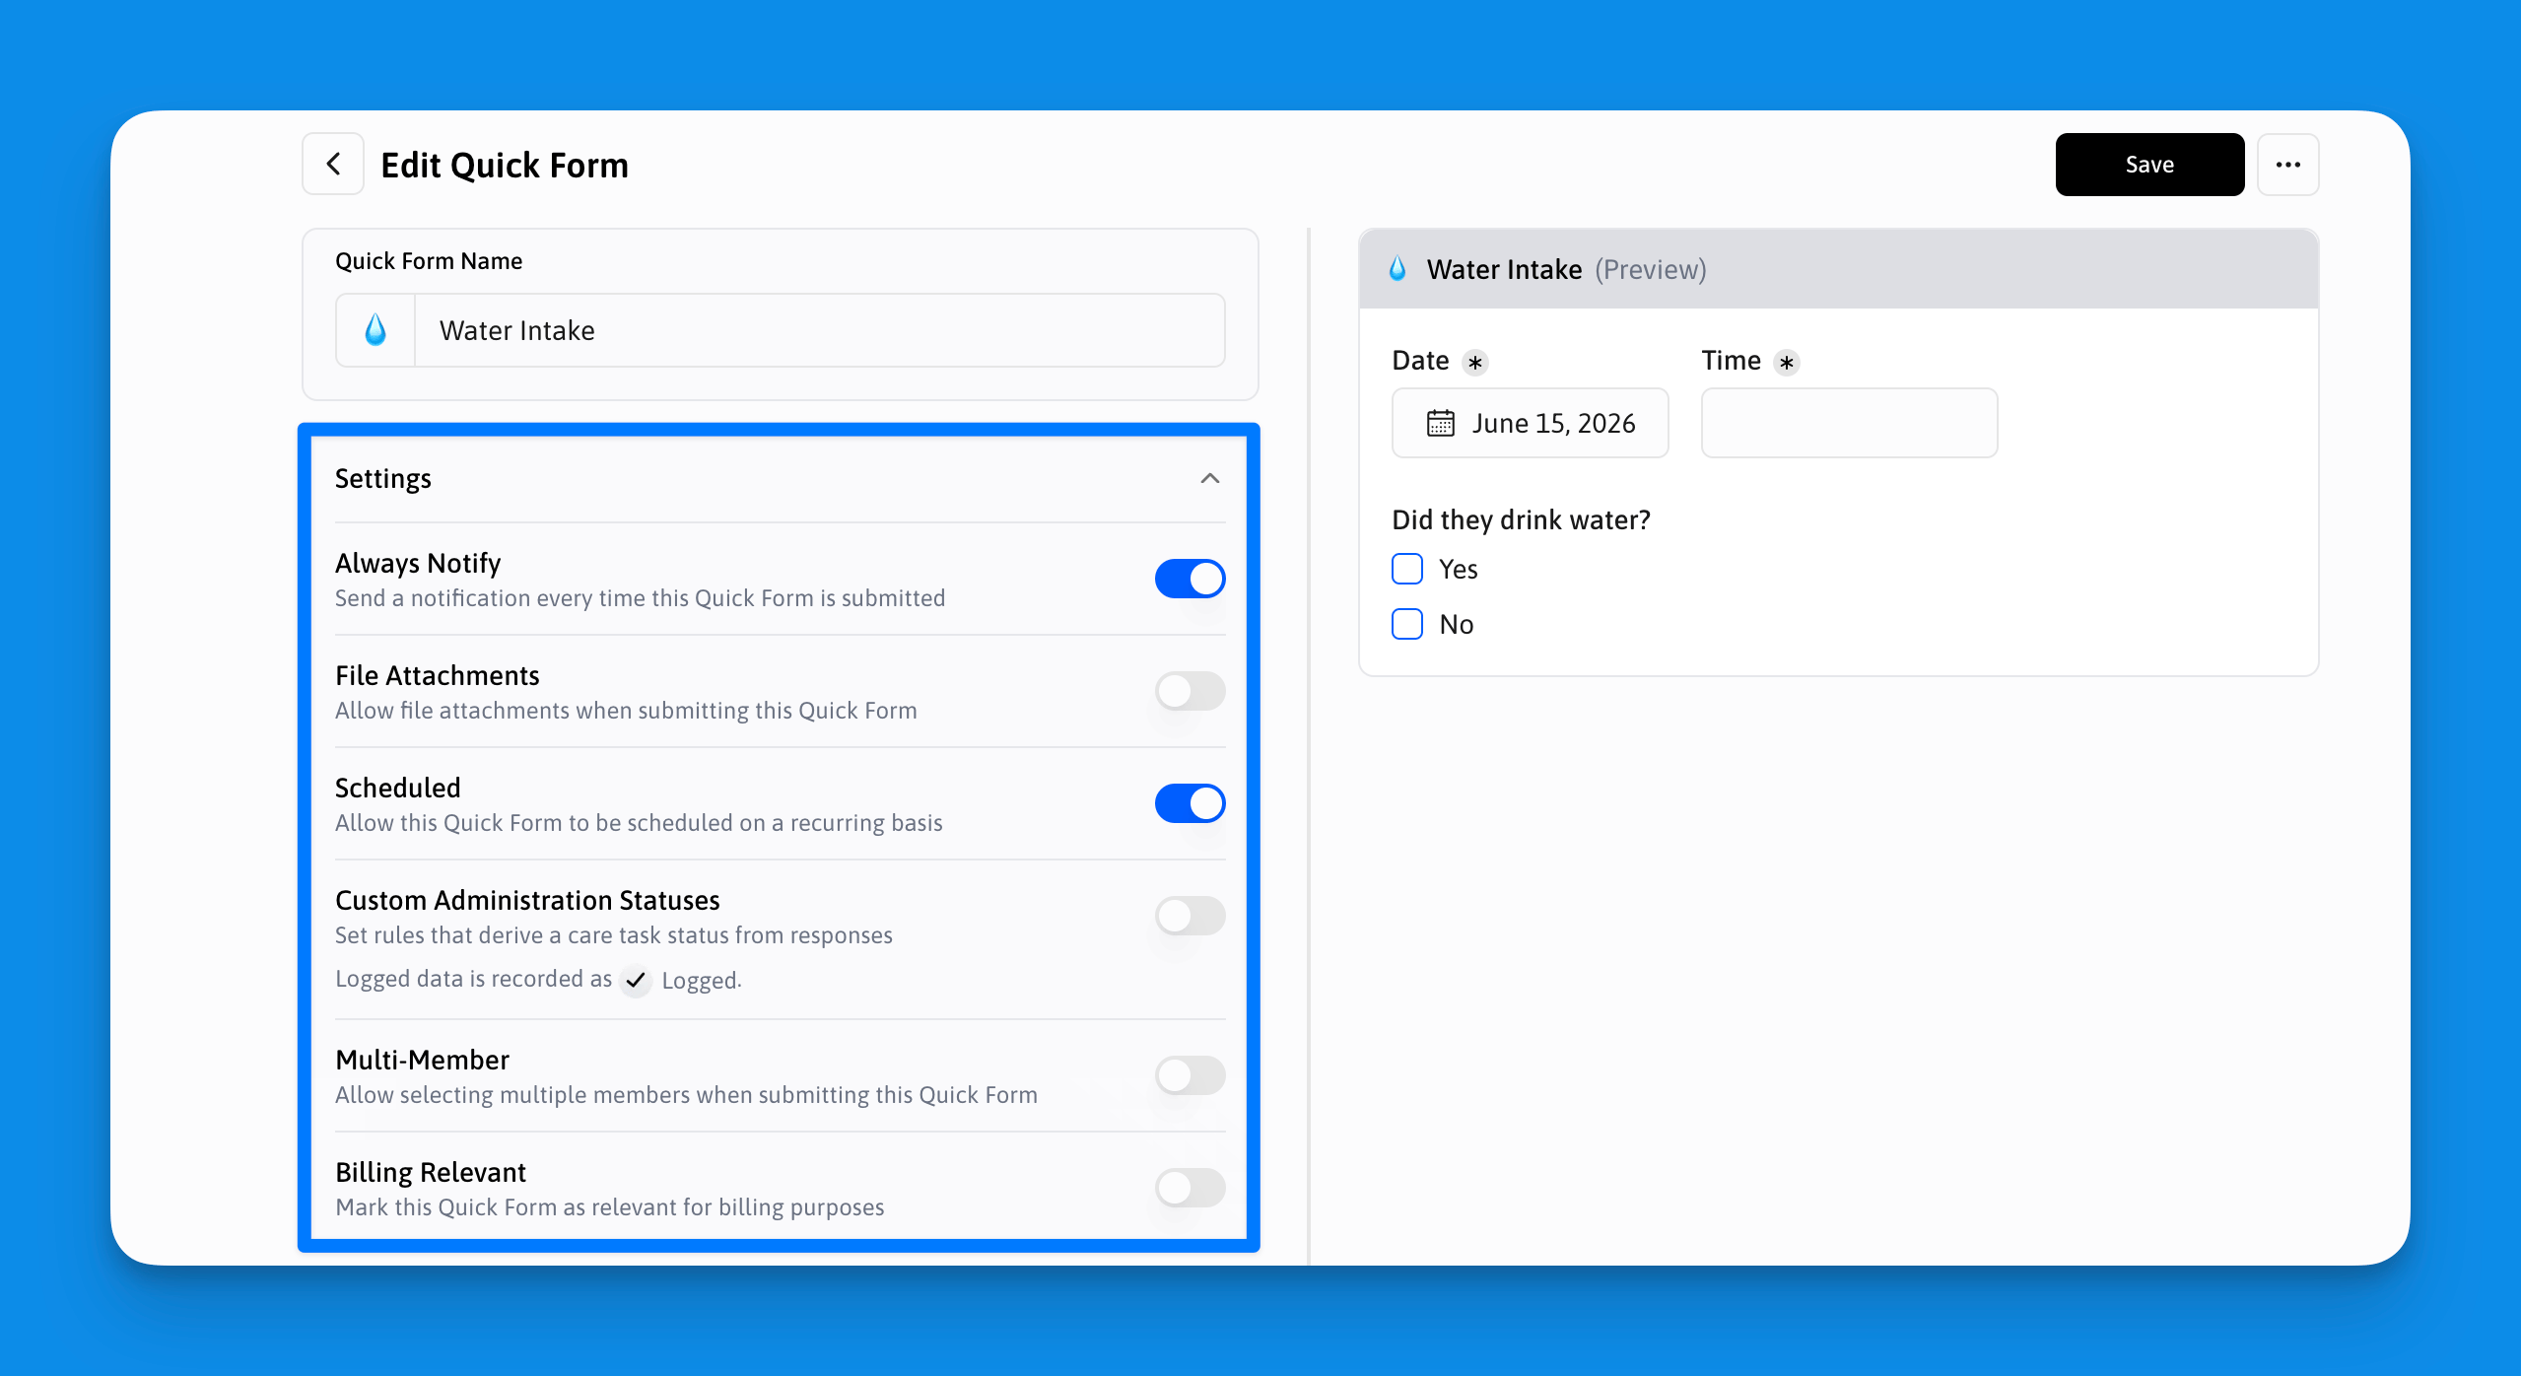
Task: Save the Quick Form
Action: [2149, 165]
